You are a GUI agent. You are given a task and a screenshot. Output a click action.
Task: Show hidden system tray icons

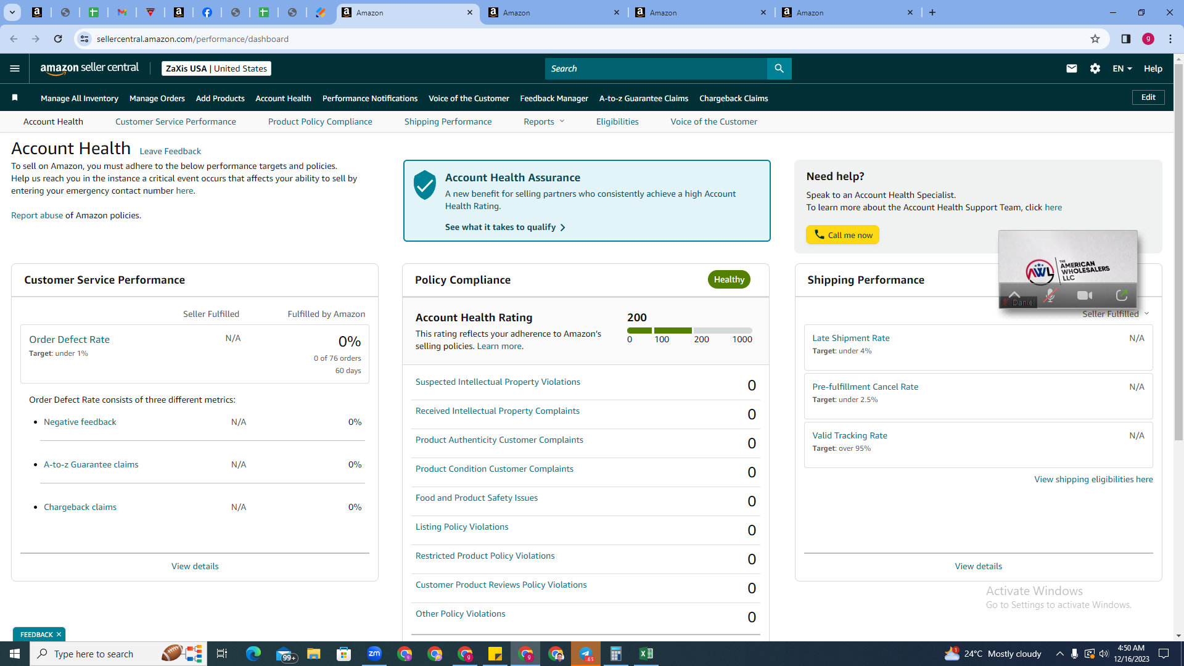[1059, 654]
